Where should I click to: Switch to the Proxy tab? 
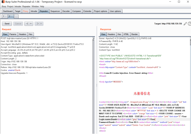(x=25, y=11)
